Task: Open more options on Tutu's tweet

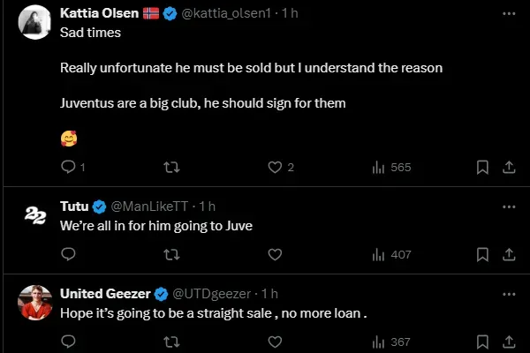Action: 509,207
